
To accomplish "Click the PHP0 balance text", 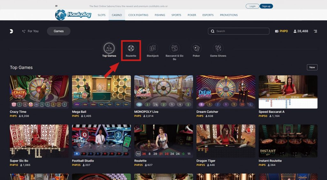I will (284, 31).
